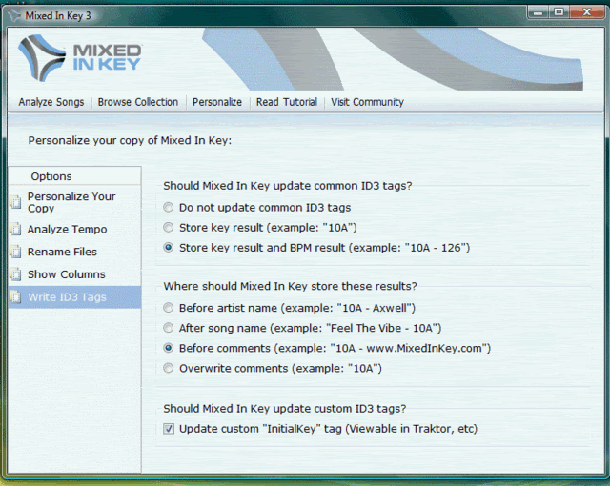The width and height of the screenshot is (610, 486).
Task: Open the Rename Files options
Action: coord(74,252)
